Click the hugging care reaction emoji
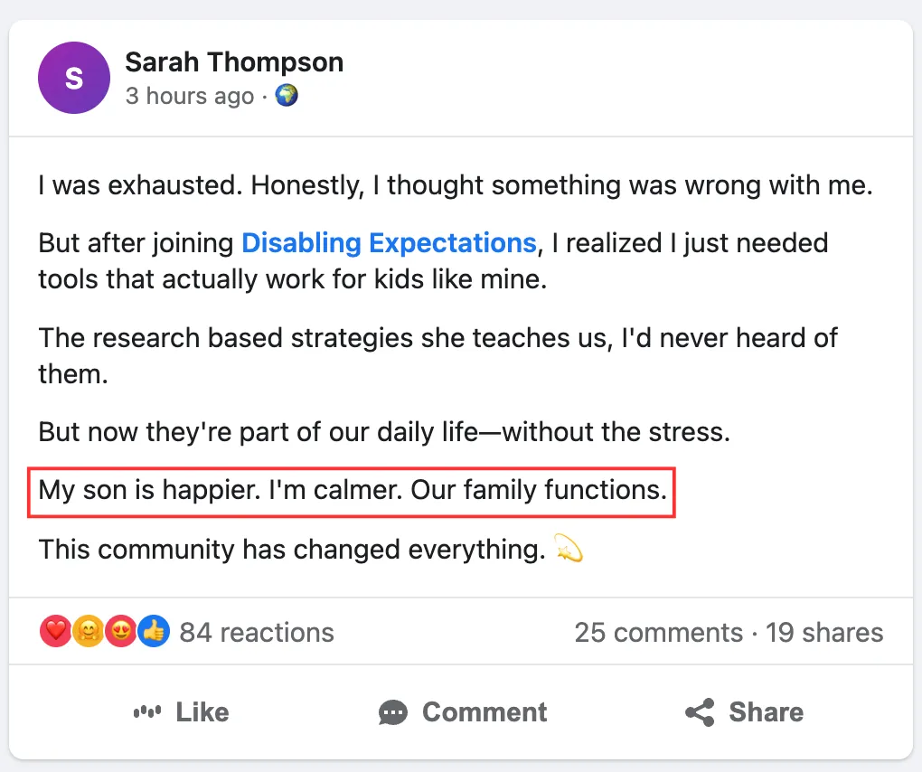922x772 pixels. coord(88,632)
